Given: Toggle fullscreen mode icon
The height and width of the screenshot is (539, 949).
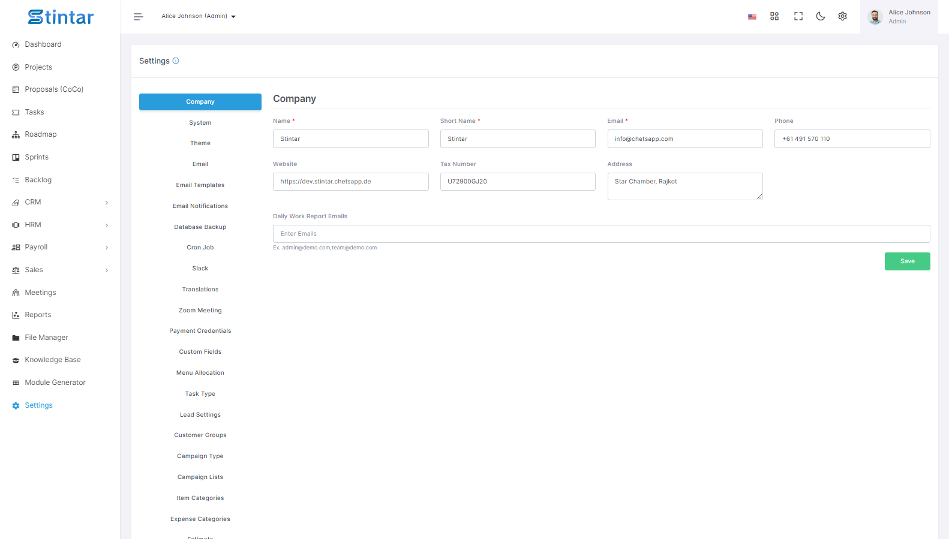Looking at the screenshot, I should click(x=798, y=16).
